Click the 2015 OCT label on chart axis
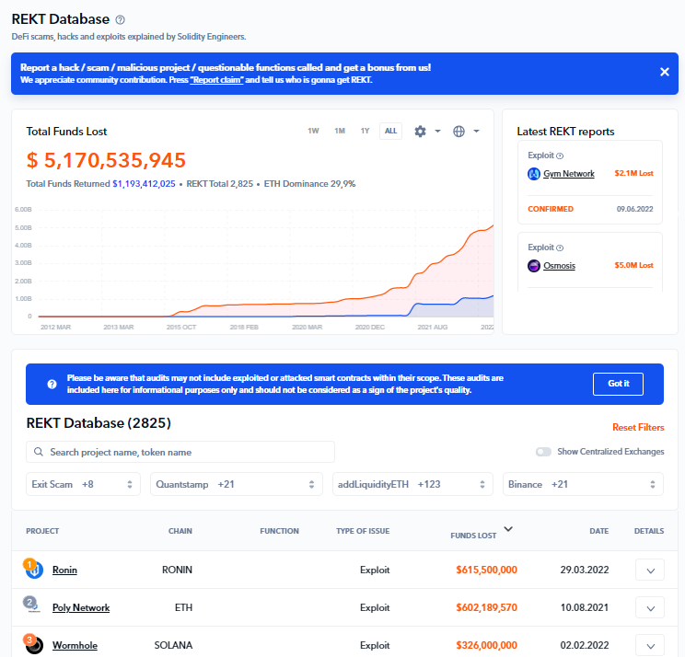The height and width of the screenshot is (657, 685). 180,327
